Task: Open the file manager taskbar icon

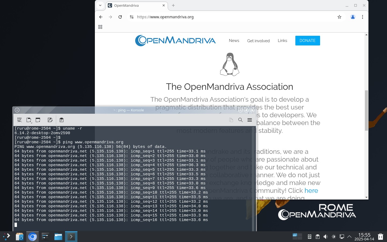Action: [x=58, y=237]
